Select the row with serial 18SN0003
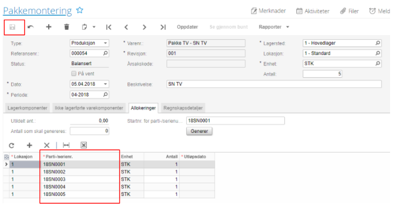Viewport: 398px width, 208px height. click(x=109, y=179)
